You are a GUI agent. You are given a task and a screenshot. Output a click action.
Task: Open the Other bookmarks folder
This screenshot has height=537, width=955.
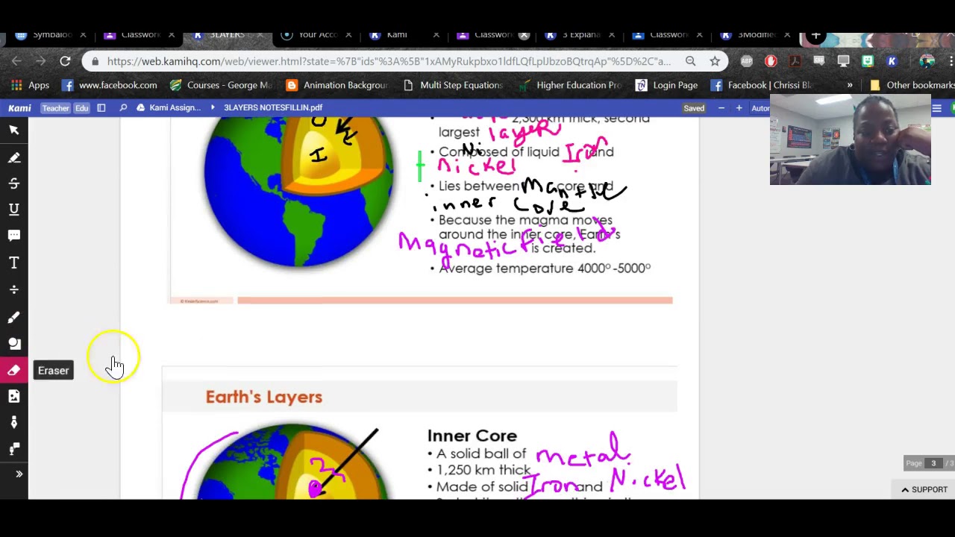912,85
